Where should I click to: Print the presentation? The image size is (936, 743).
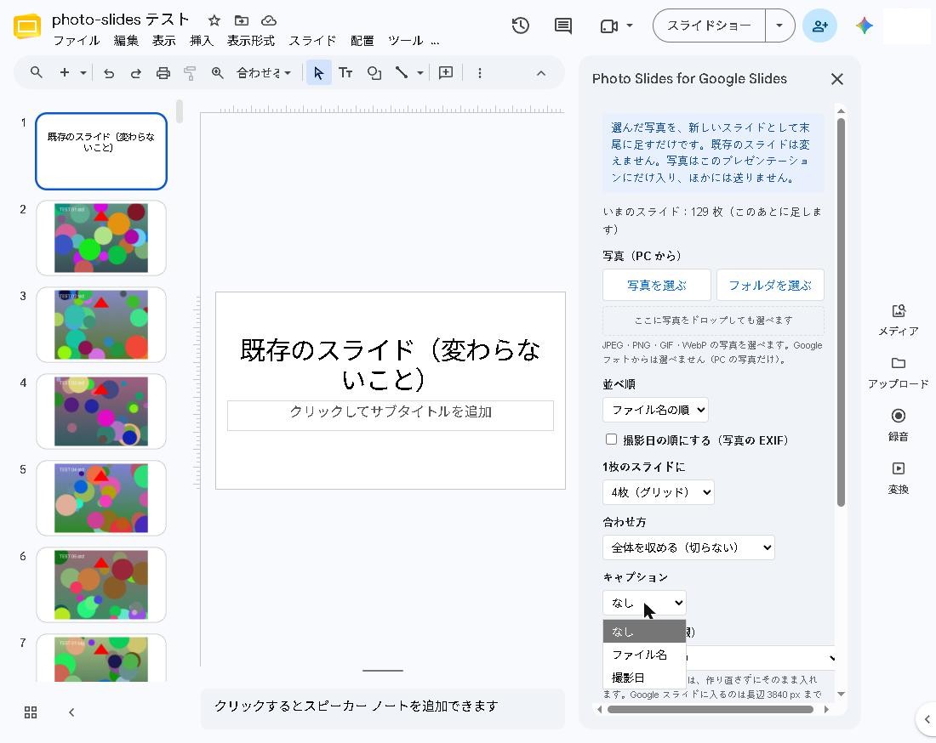click(163, 73)
